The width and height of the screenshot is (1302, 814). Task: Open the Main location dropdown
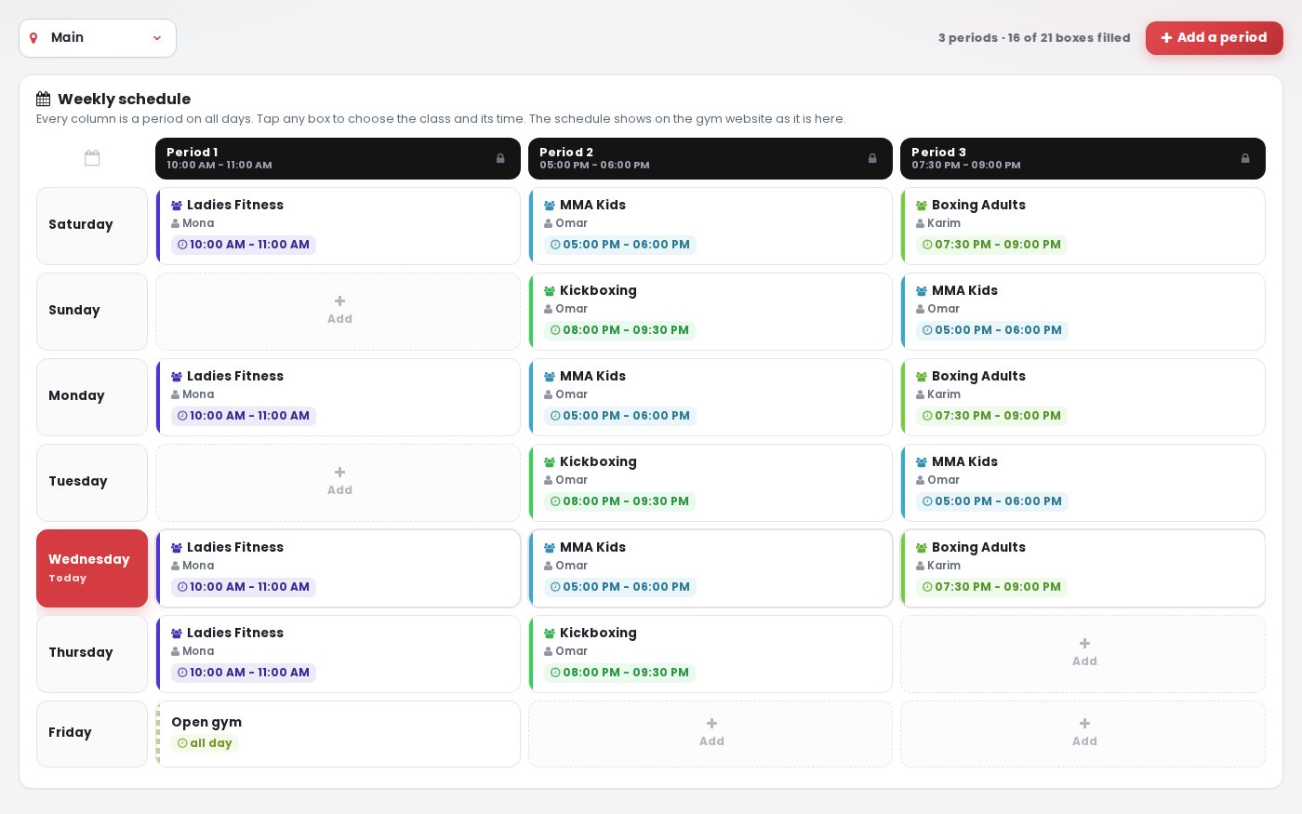pyautogui.click(x=98, y=38)
